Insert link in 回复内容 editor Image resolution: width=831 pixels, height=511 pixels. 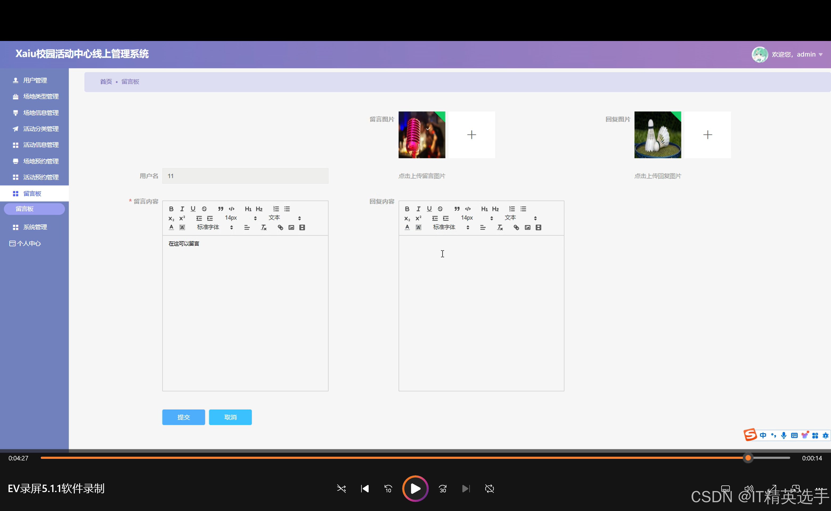(516, 228)
